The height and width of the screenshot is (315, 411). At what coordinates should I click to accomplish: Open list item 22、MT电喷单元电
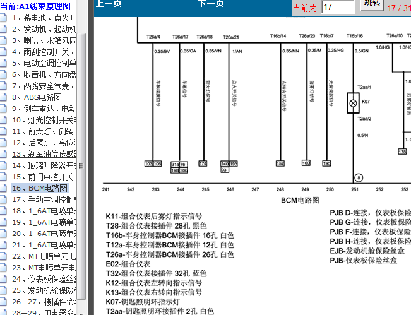click(x=44, y=256)
